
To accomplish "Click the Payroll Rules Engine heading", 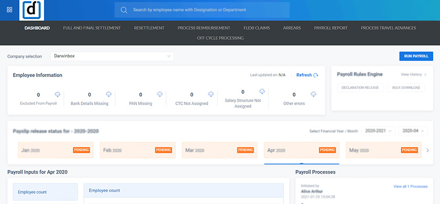I will point(360,74).
